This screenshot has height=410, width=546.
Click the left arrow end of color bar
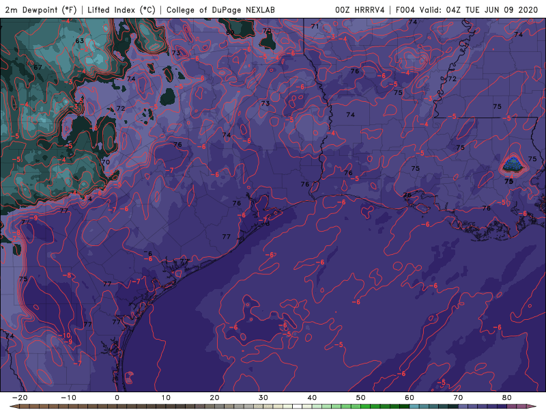(14, 406)
